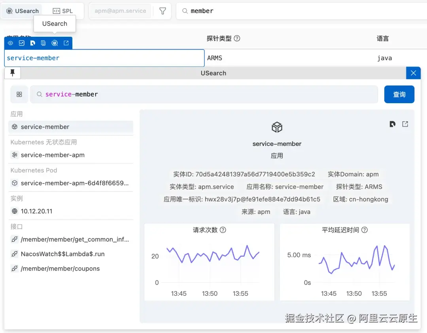Image resolution: width=427 pixels, height=333 pixels.
Task: Click the java language cell
Action: pos(385,58)
